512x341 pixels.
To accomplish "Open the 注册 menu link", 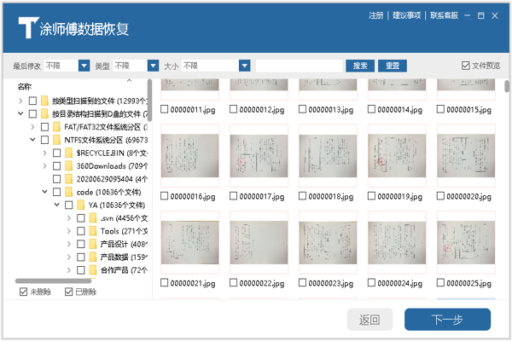I will click(375, 15).
